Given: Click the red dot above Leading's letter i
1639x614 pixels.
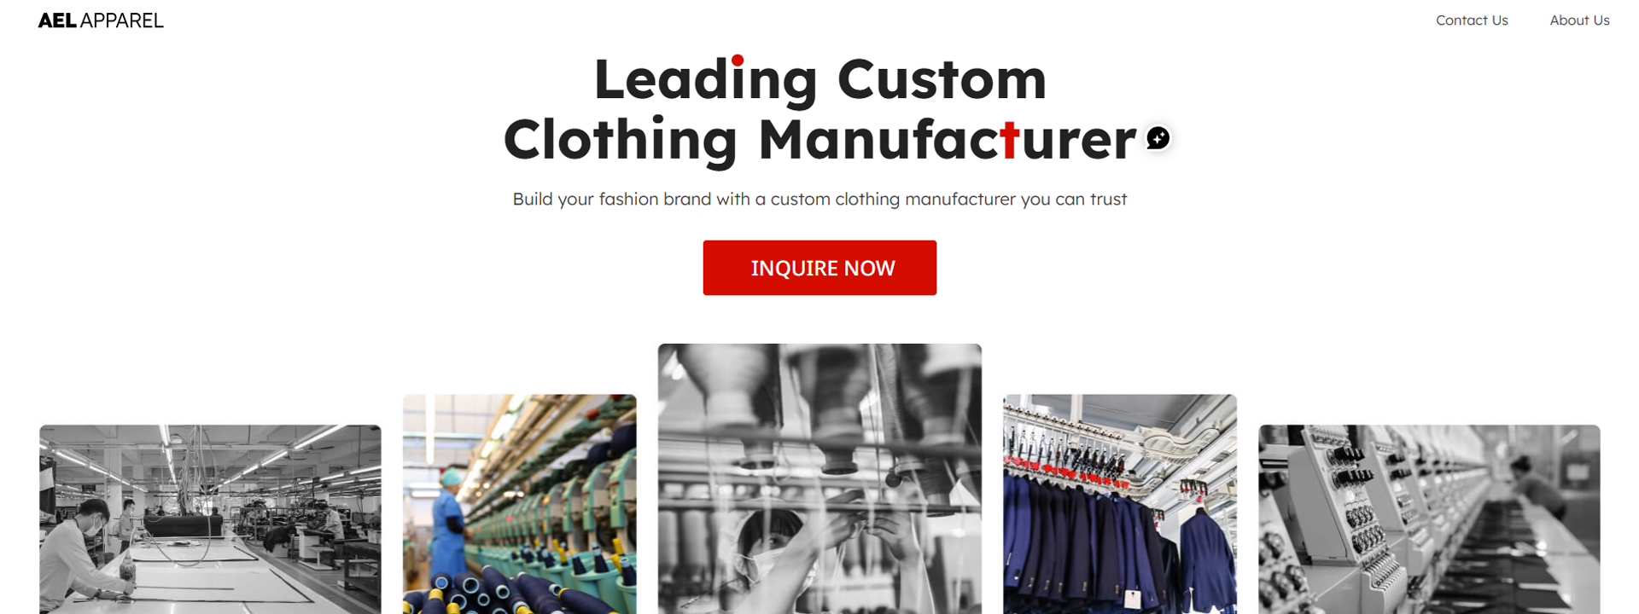Looking at the screenshot, I should click(738, 61).
